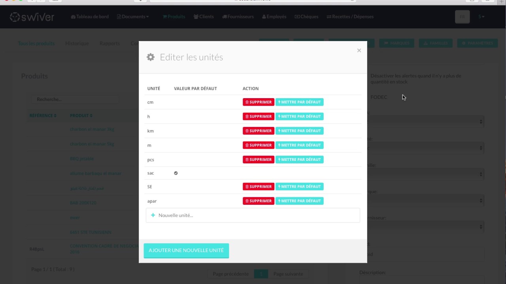506x284 pixels.
Task: Click the sac unit row label
Action: (151, 173)
